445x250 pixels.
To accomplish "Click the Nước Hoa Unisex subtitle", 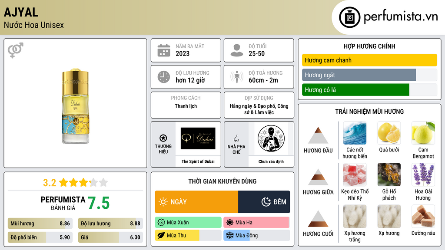I will tap(34, 25).
